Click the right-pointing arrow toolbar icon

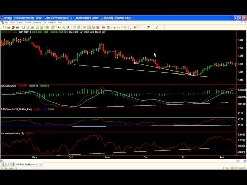pyautogui.click(x=68, y=27)
